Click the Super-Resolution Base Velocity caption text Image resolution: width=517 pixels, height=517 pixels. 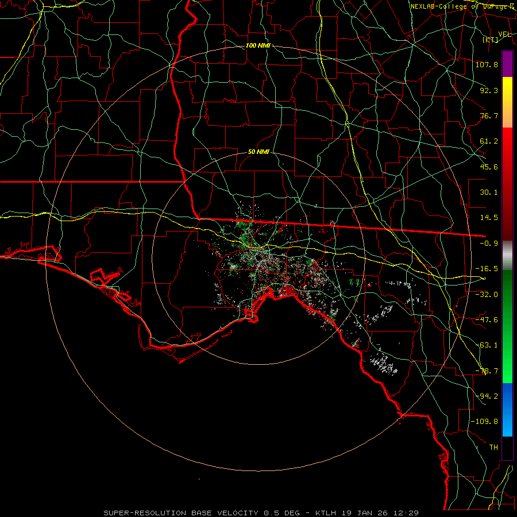tap(261, 513)
